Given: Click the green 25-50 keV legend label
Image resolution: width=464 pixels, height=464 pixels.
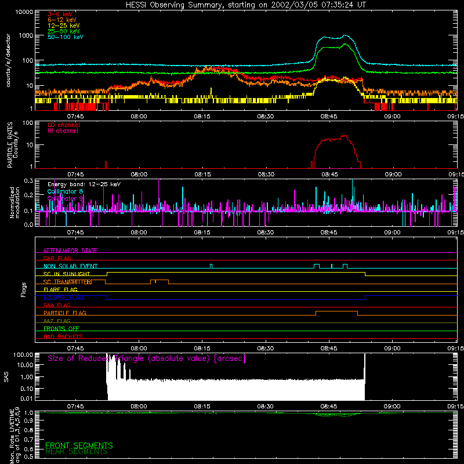Looking at the screenshot, I should [64, 31].
